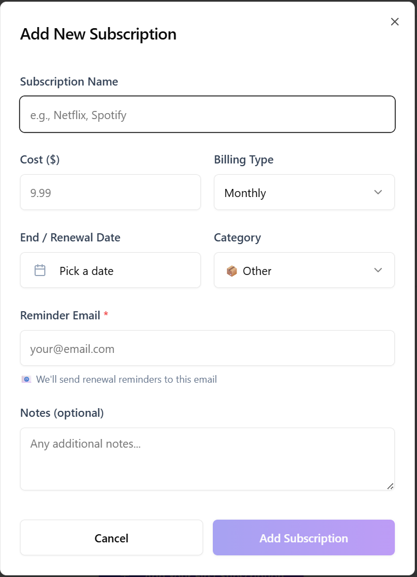Click the chevron icon on Billing Type
This screenshot has height=577, width=417.
(378, 192)
